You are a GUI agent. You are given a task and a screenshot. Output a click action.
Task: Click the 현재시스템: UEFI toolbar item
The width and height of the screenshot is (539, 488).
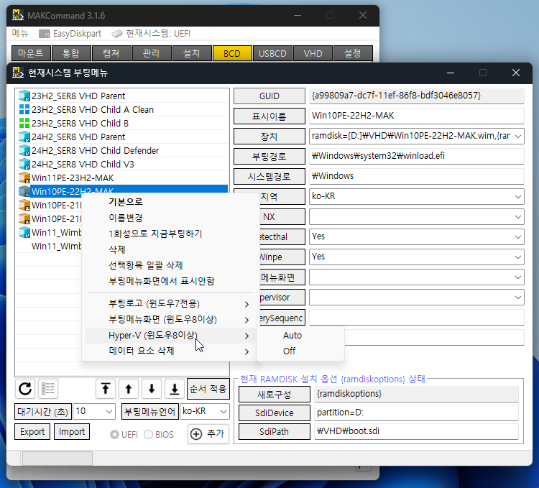point(151,34)
